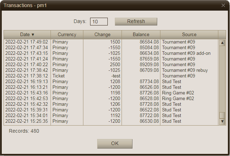Click the scrollbar down arrow

click(x=222, y=121)
